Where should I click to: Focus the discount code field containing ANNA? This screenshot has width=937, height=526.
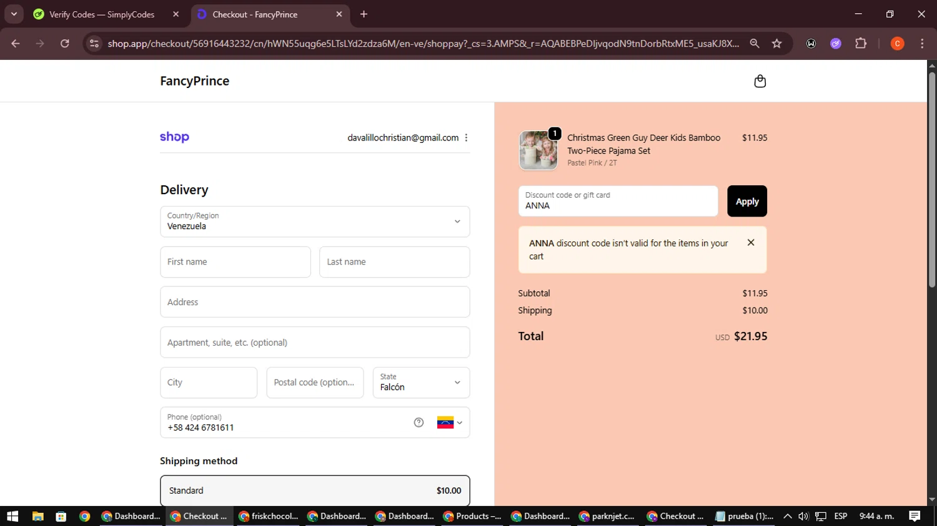click(x=618, y=201)
